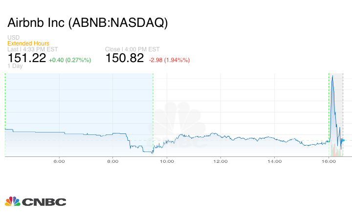Screen dimensions: 352x220
Task: Click the Airbnb Inc (ABNB:NASDAQ) title
Action: (88, 23)
